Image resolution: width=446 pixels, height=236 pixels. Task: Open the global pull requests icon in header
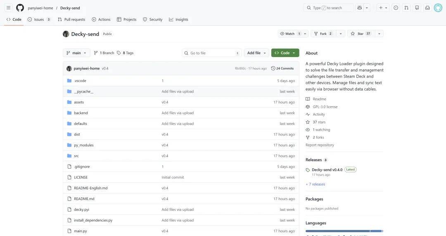(406, 8)
